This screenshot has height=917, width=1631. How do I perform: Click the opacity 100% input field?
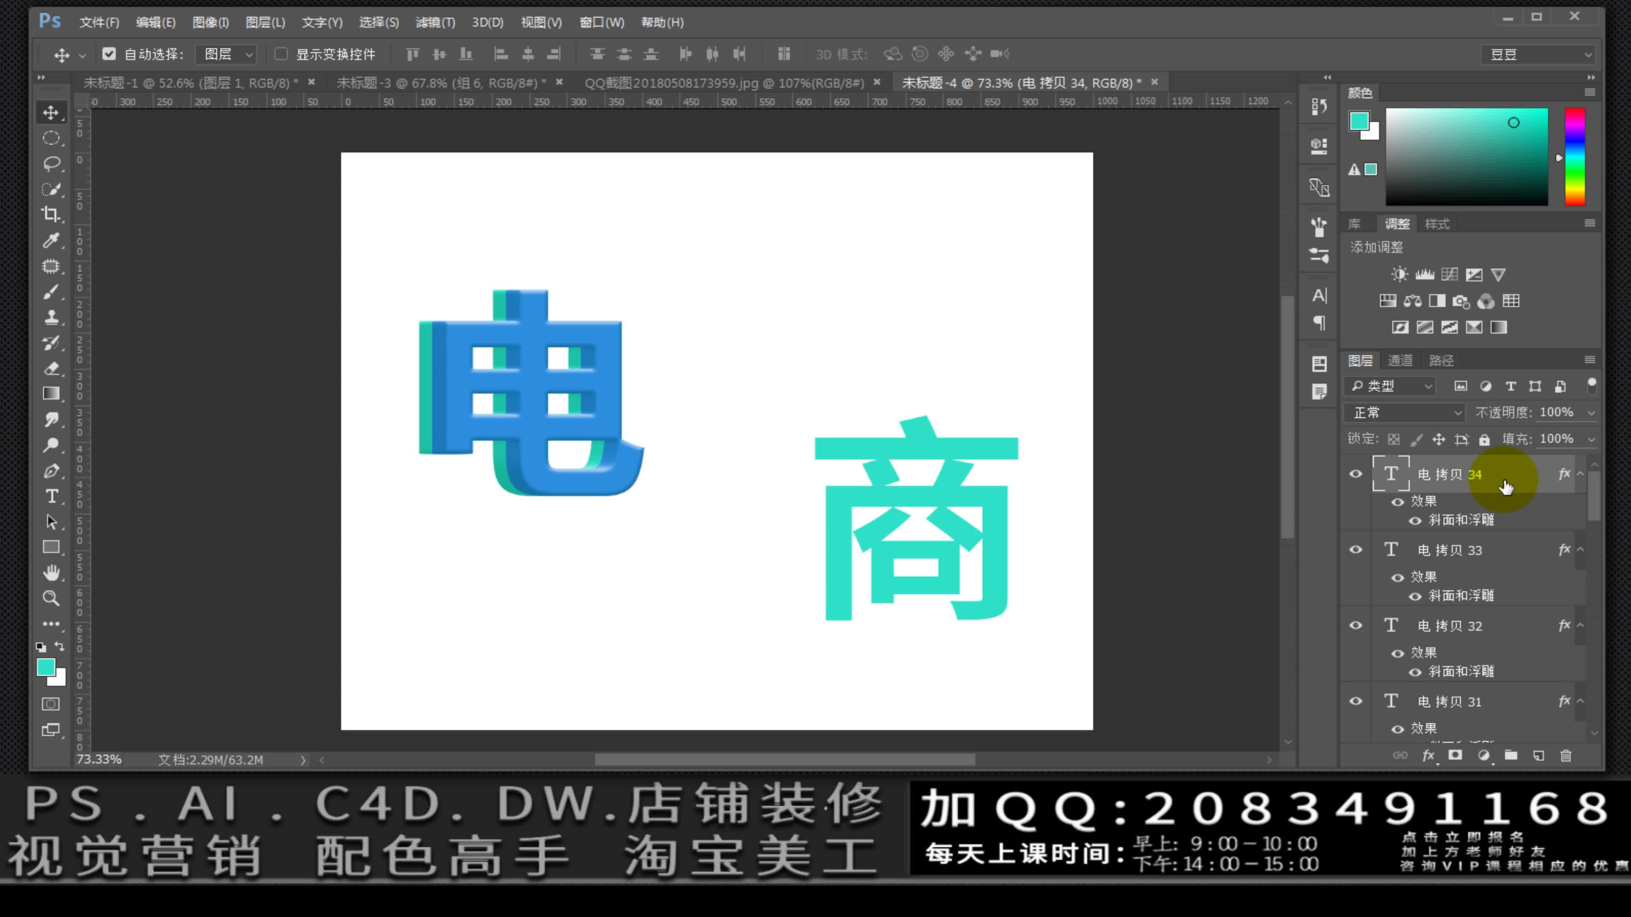tap(1556, 412)
